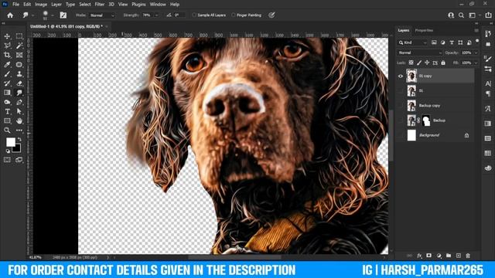Create a new layer
The height and width of the screenshot is (278, 495).
click(x=459, y=256)
